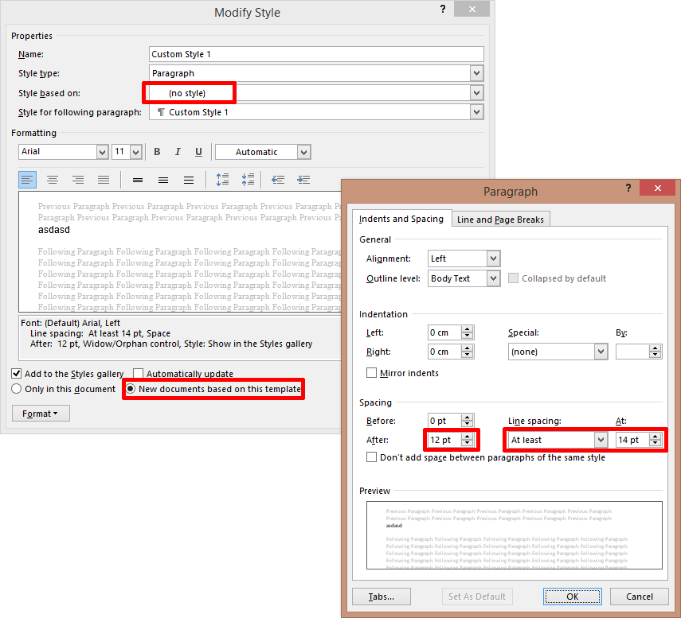Screen dimensions: 681x618
Task: Select justify alignment
Action: point(103,180)
